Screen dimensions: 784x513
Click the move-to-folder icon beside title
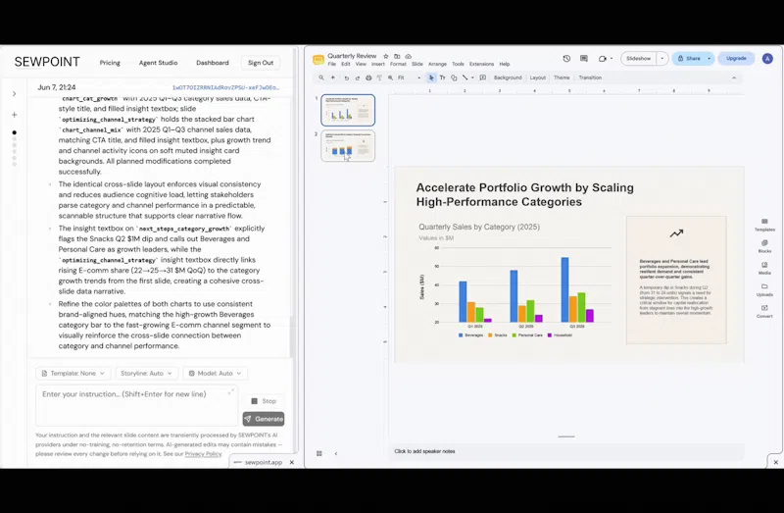pos(397,56)
